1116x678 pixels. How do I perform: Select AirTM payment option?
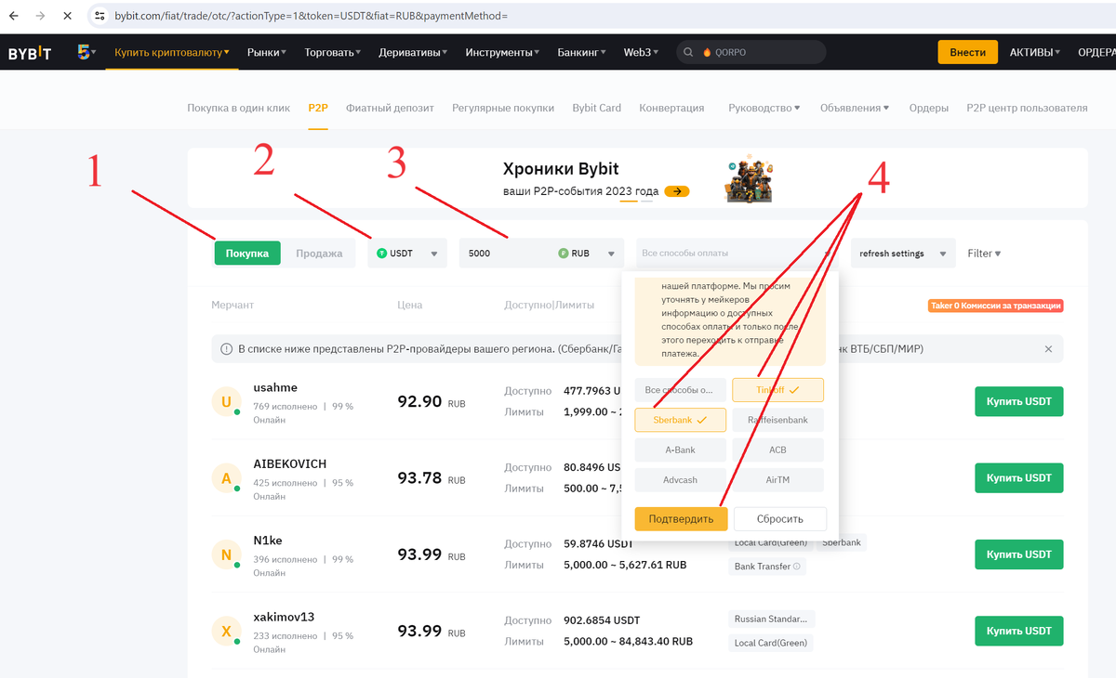[x=777, y=480]
